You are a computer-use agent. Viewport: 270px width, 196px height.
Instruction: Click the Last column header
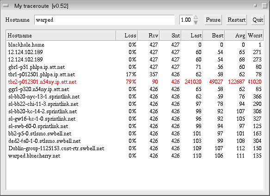[x=192, y=36]
